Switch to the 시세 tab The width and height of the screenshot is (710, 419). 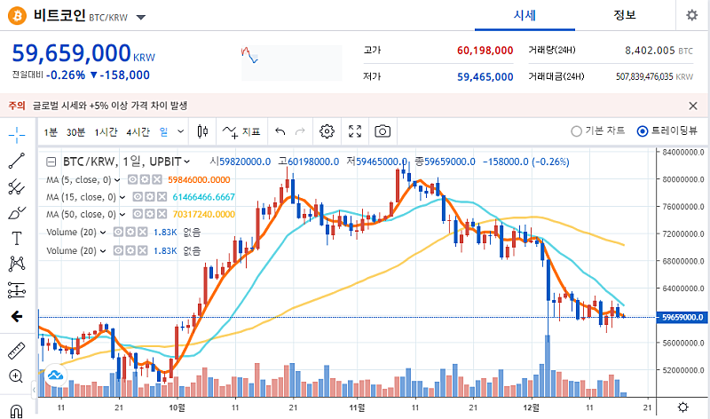click(525, 15)
